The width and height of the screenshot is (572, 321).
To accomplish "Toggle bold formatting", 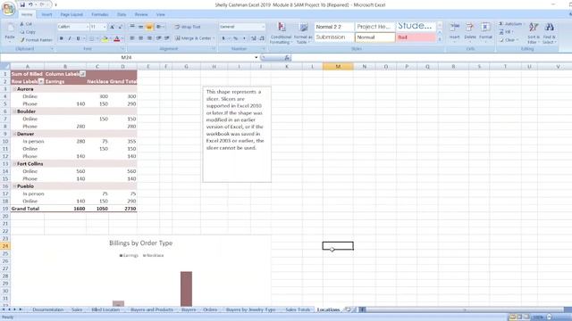I will [62, 38].
